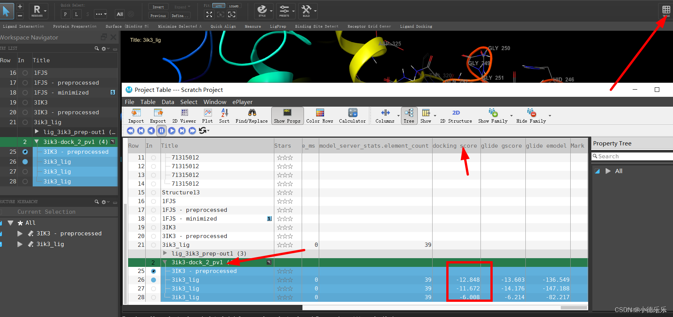Toggle the Property Tree All checkbox
This screenshot has height=317, width=673.
click(597, 171)
